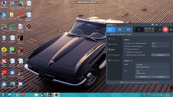Enable mouse click effects checkbox
Image resolution: width=173 pixels, height=97 pixels.
125,52
